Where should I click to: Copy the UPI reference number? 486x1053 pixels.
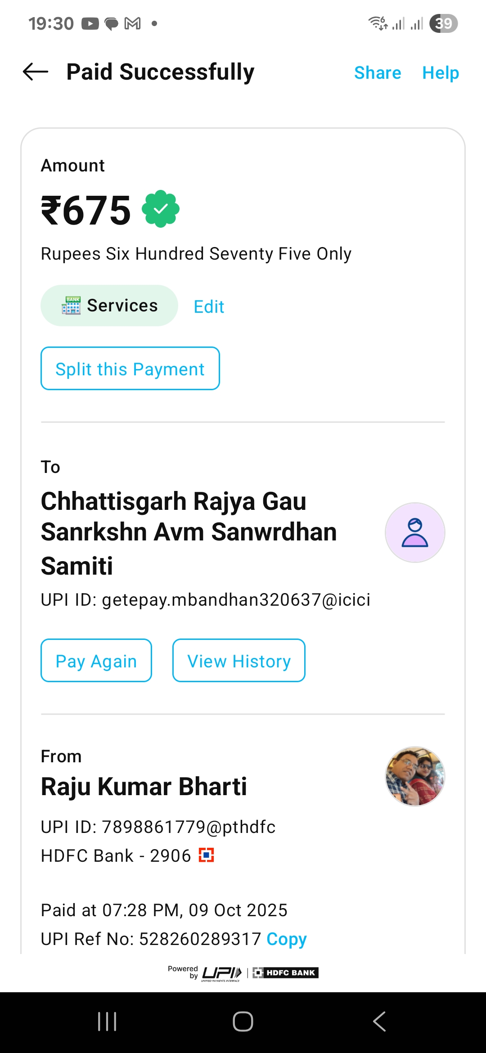pos(286,939)
